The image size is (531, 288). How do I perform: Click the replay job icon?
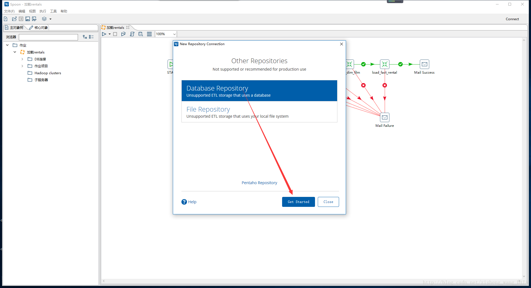click(123, 34)
